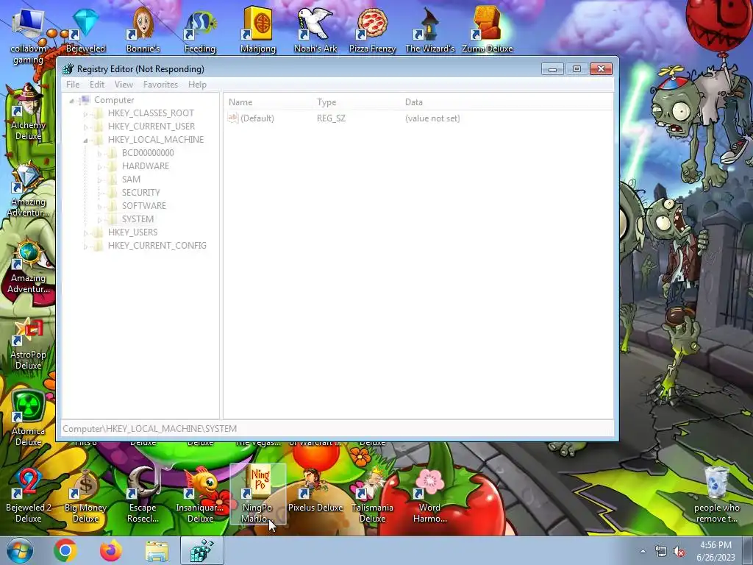The width and height of the screenshot is (753, 565).
Task: Click the clock showing 4:56 PM
Action: pos(715,551)
